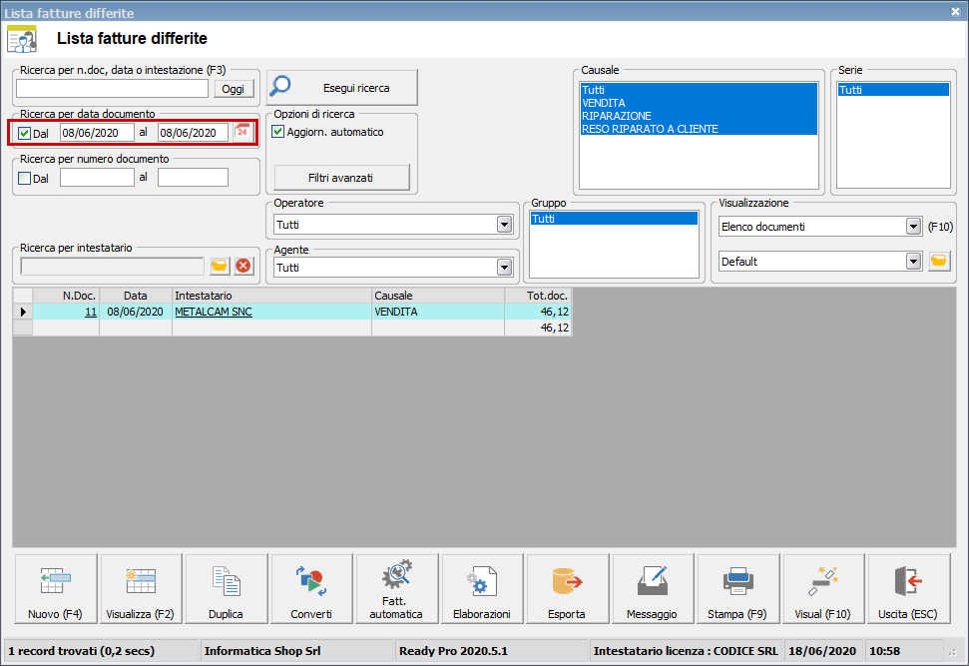Uncheck Dal under Ricerca per data documento
Image resolution: width=969 pixels, height=666 pixels.
pos(27,131)
